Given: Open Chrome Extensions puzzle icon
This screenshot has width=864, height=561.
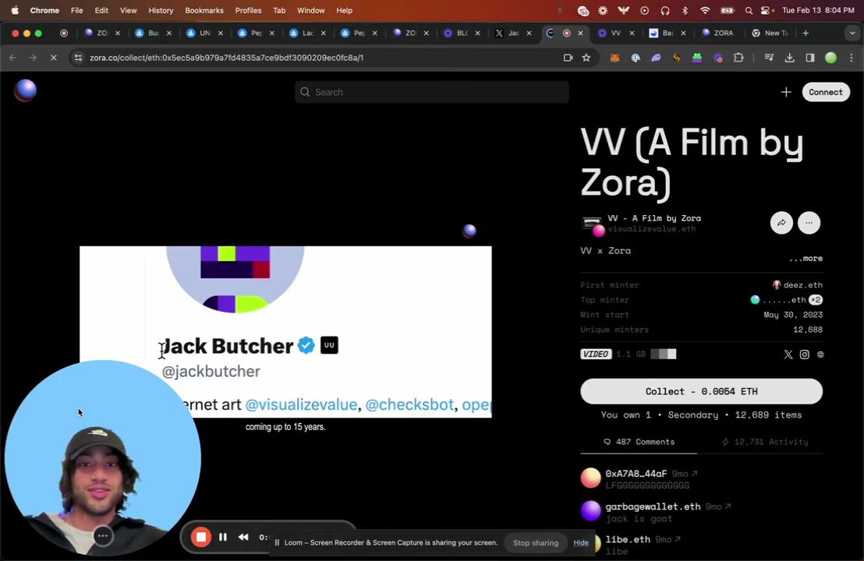Looking at the screenshot, I should tap(738, 58).
